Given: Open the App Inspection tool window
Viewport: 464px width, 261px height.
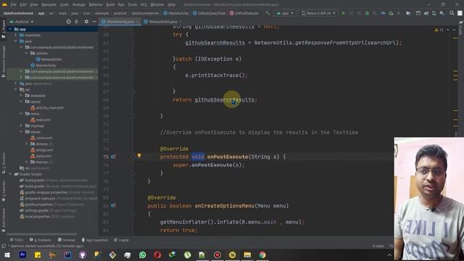Looking at the screenshot, I should tap(95, 240).
